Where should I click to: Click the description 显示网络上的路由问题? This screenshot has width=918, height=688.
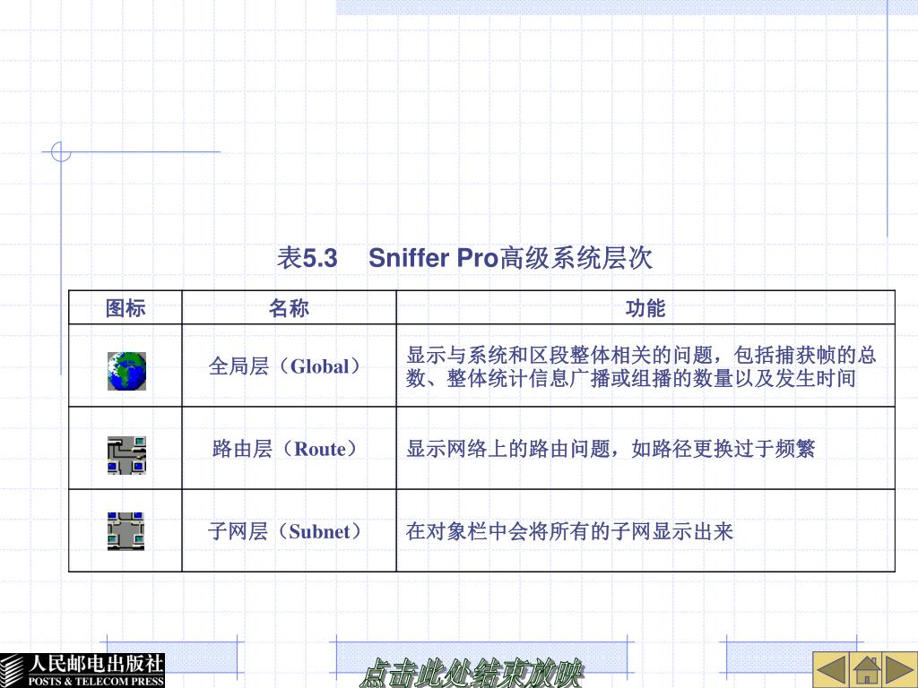click(x=610, y=449)
